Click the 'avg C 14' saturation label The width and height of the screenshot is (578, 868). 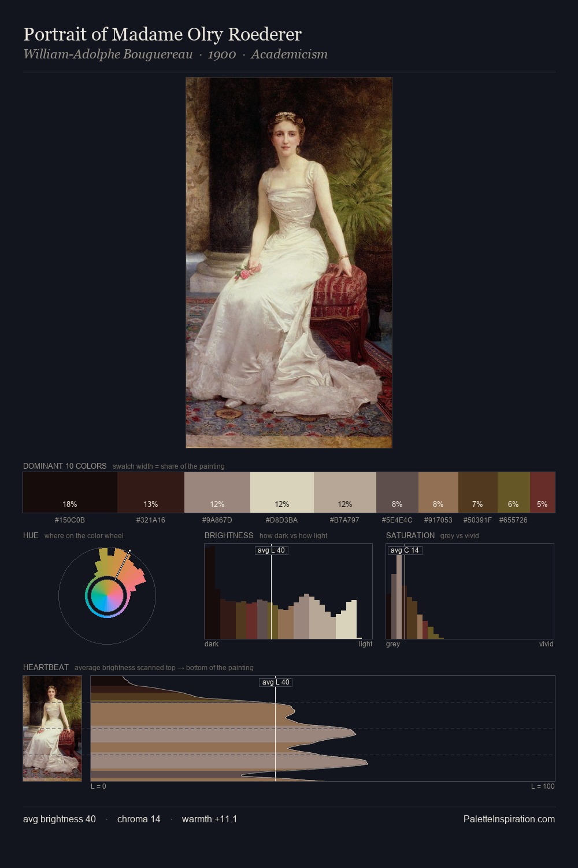pos(405,550)
